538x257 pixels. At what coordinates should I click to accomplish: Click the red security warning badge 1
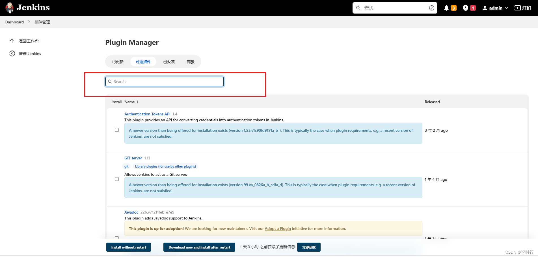(473, 8)
